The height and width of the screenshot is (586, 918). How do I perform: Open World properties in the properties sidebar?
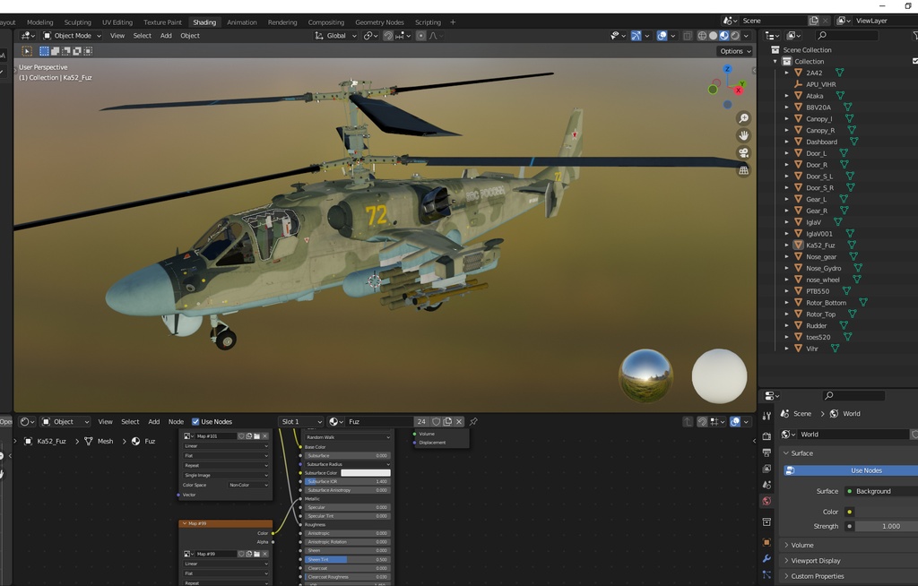[767, 500]
